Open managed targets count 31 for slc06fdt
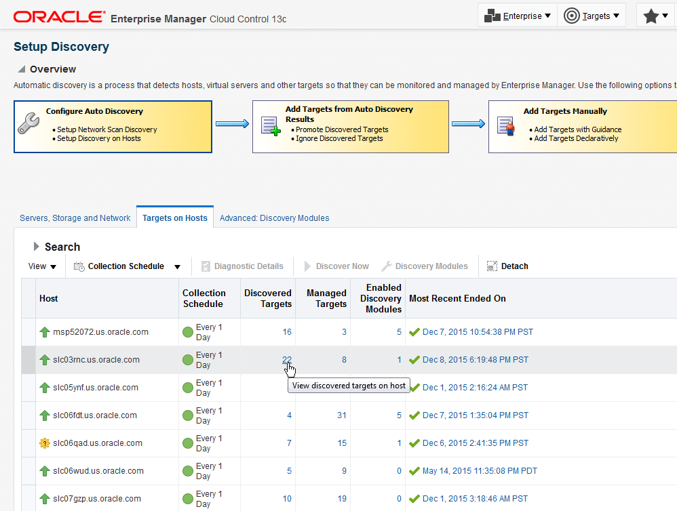Image resolution: width=677 pixels, height=511 pixels. [342, 415]
